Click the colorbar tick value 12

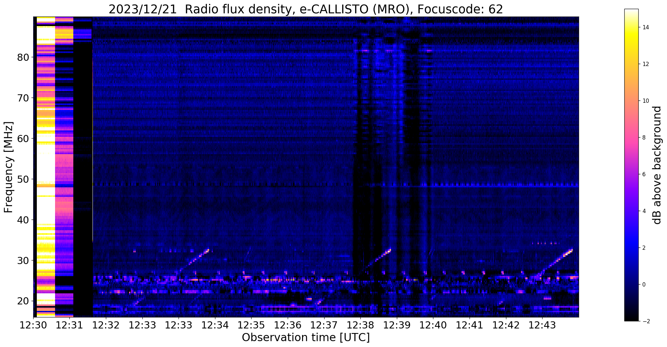(x=645, y=64)
